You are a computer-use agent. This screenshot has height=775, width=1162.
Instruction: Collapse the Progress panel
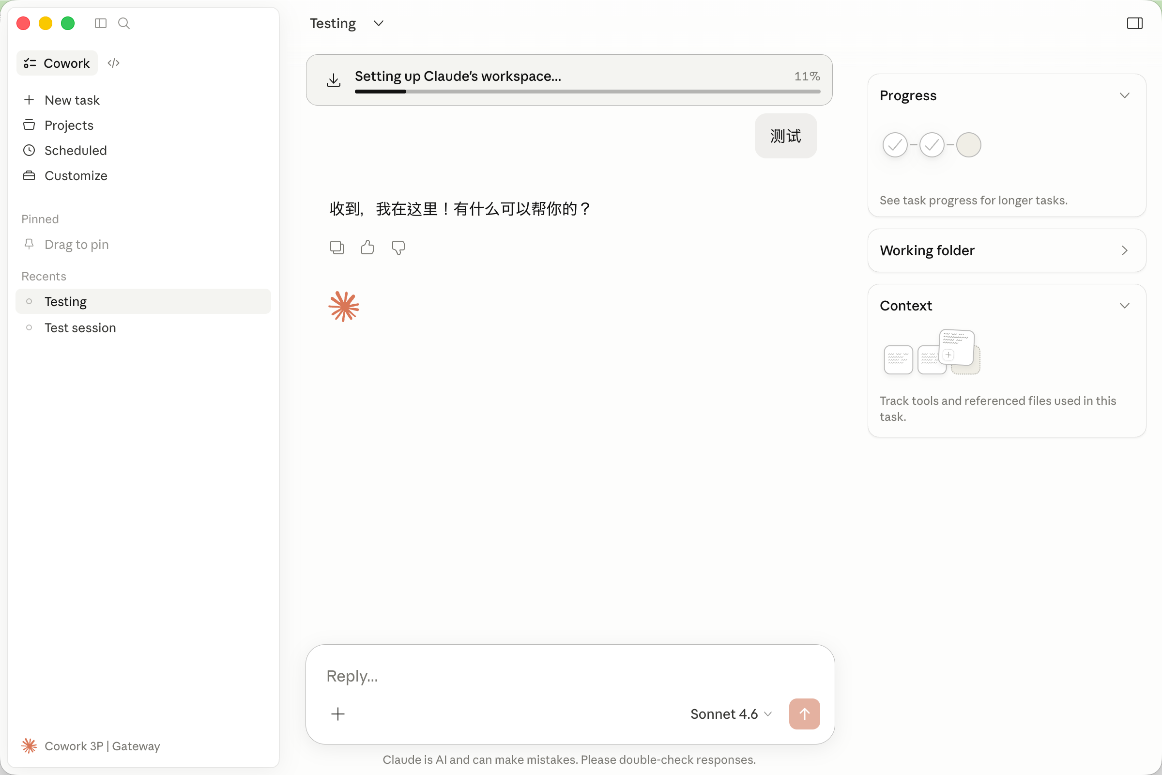tap(1124, 95)
